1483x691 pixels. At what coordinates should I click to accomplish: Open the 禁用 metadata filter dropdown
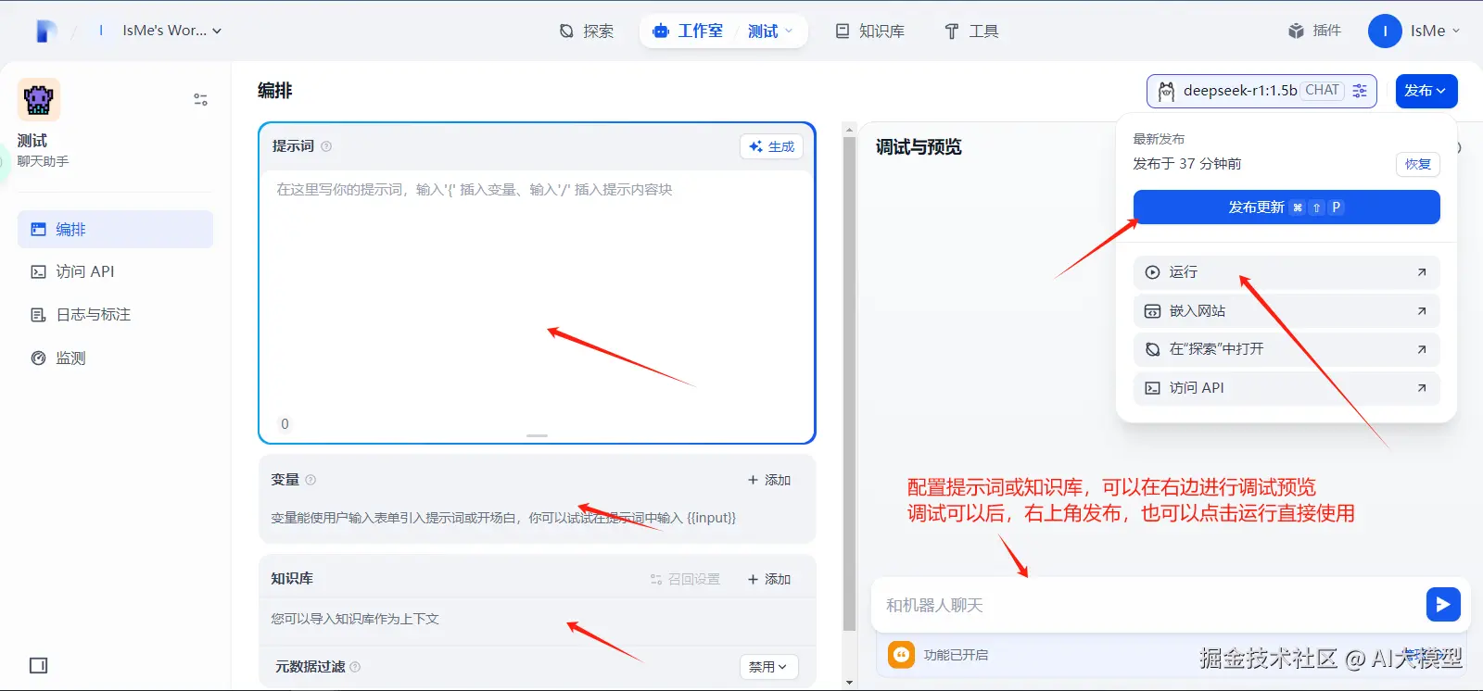768,667
